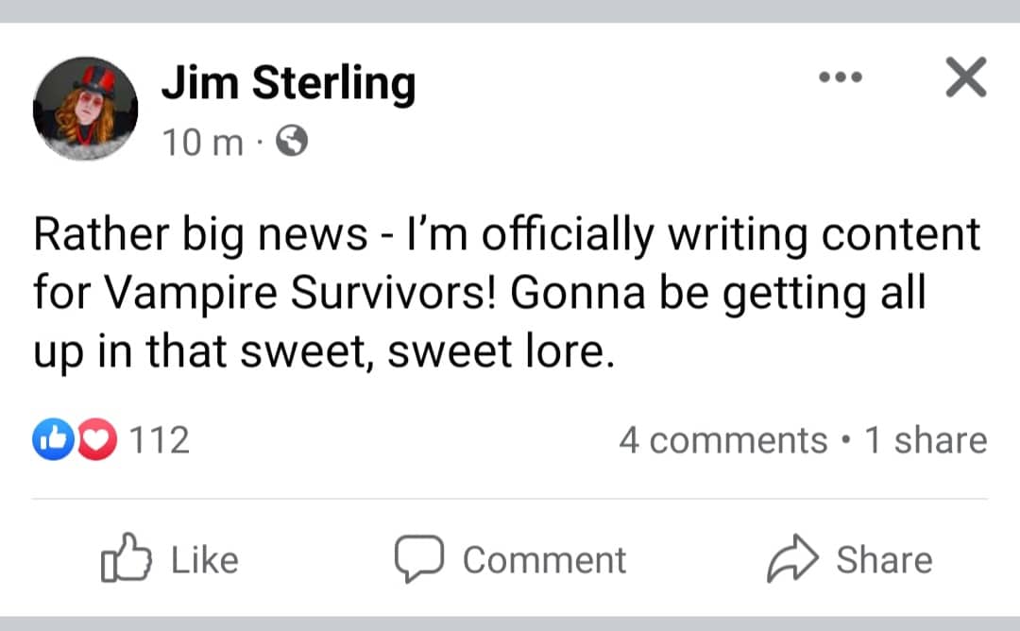The width and height of the screenshot is (1020, 631).
Task: View the 112 reactions list
Action: click(158, 440)
